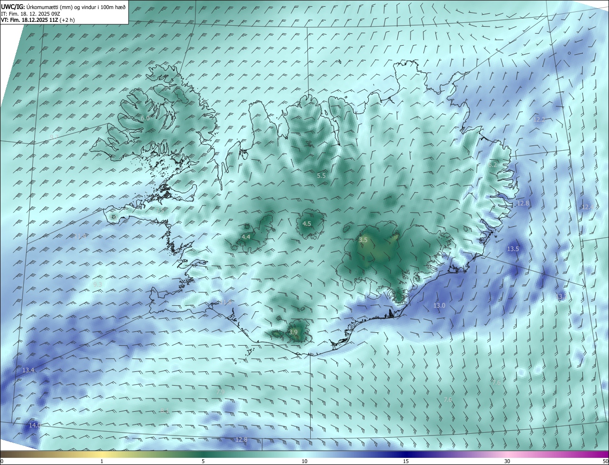Click the 4.4 label on Langjökull glacier

click(x=246, y=237)
